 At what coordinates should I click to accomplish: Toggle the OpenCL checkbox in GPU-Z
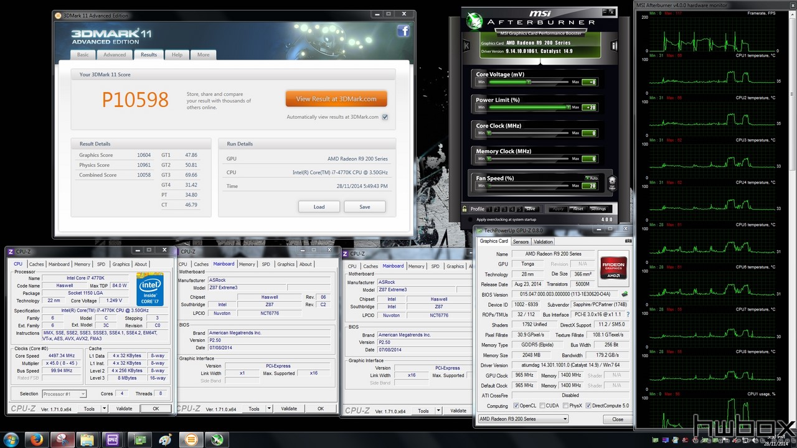click(x=516, y=406)
